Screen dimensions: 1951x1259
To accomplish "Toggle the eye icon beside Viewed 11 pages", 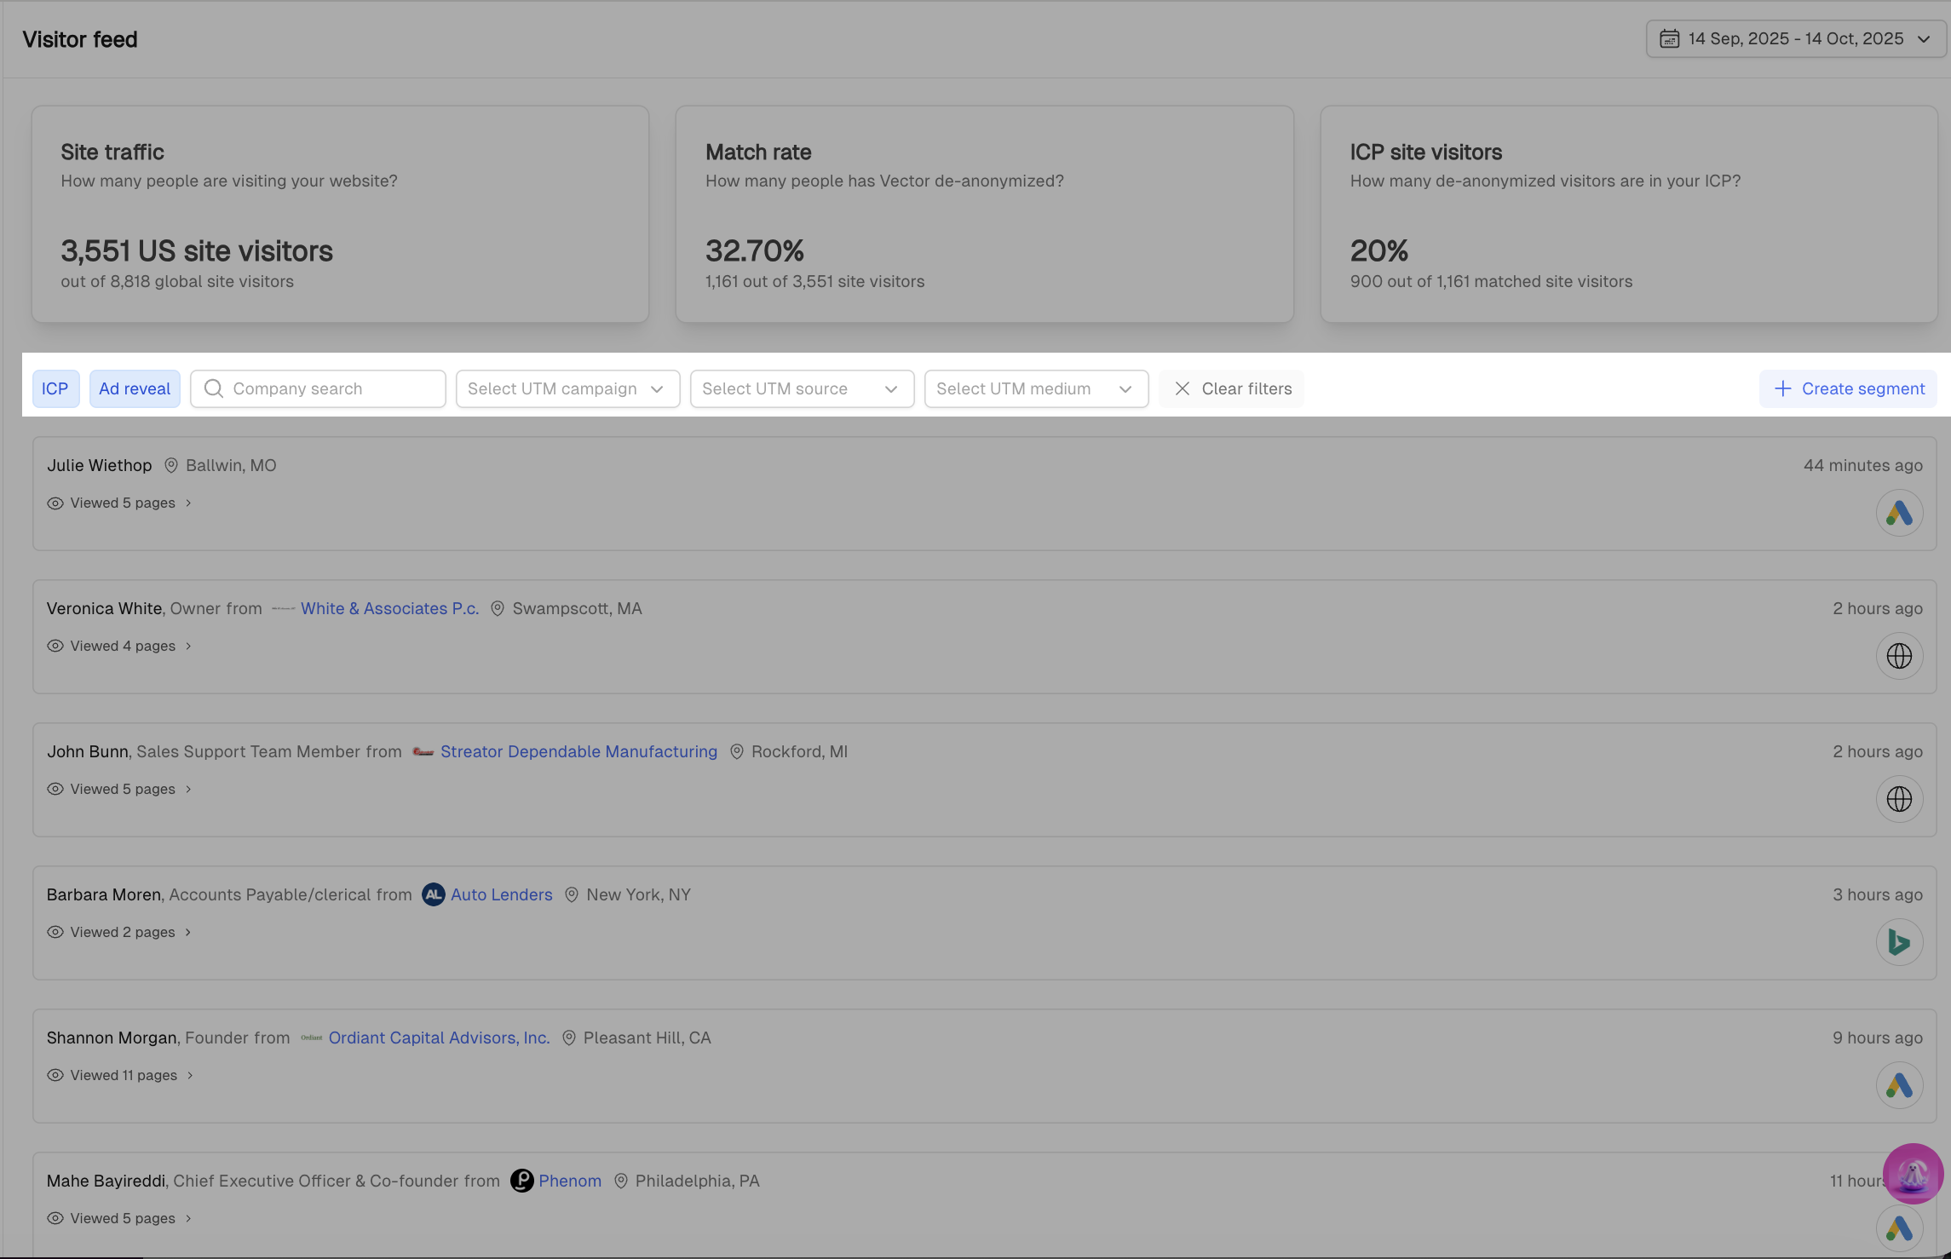I will point(55,1075).
